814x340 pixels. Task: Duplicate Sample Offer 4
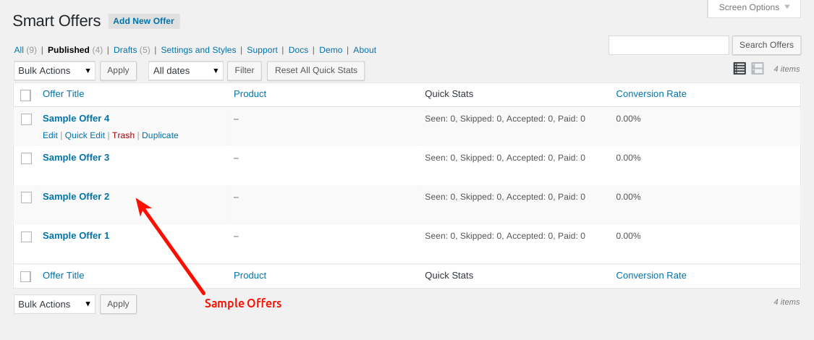click(160, 135)
